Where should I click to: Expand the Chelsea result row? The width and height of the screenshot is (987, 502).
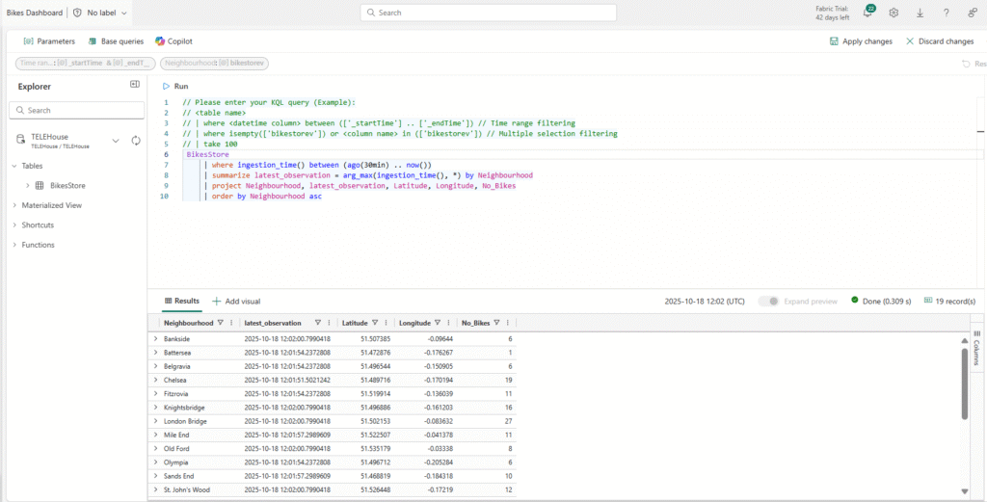pos(156,380)
